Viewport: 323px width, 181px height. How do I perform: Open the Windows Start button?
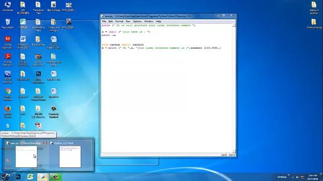6,176
